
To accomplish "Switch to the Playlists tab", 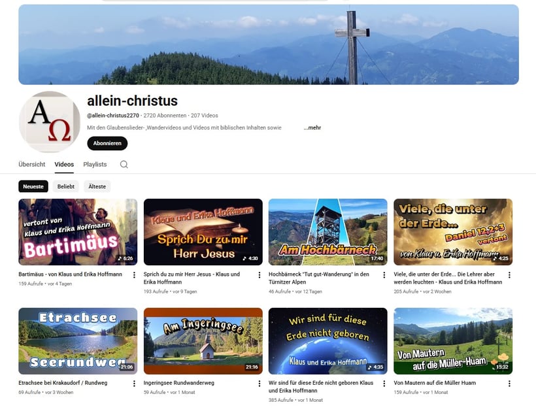I will coord(95,164).
